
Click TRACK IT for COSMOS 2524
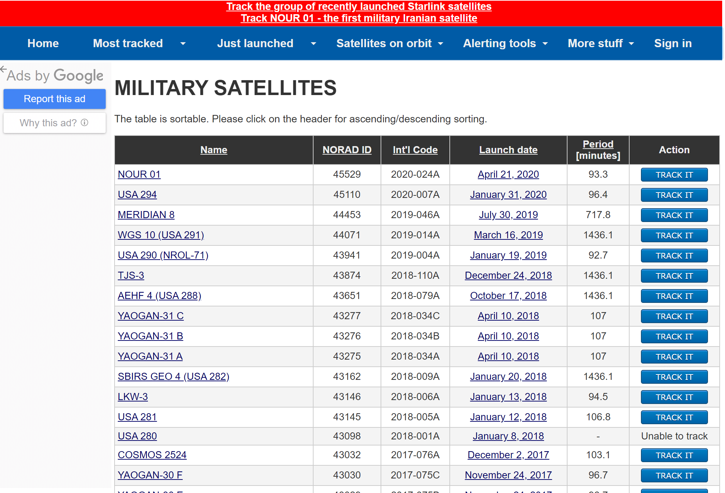point(674,455)
